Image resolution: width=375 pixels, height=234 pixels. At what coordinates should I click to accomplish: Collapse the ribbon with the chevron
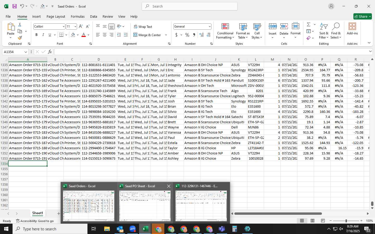369,43
